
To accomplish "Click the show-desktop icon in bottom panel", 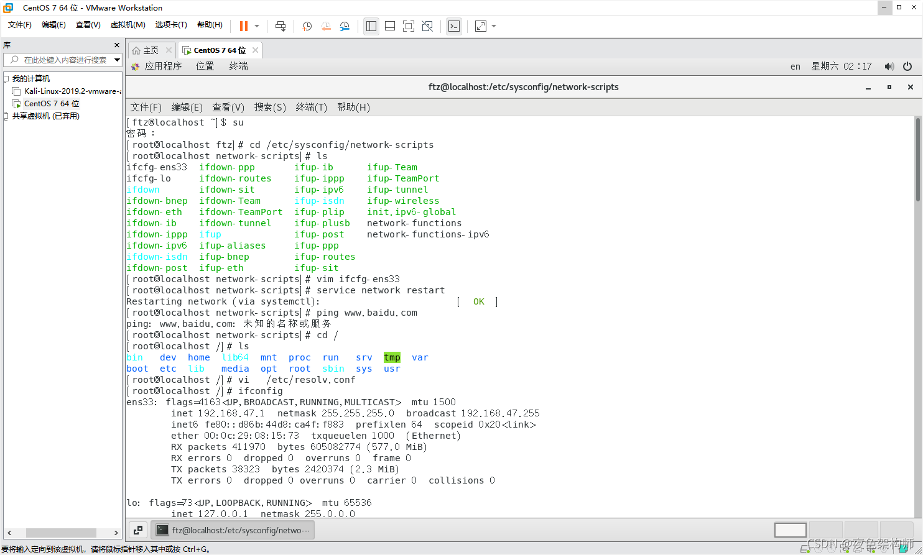I will click(x=138, y=530).
